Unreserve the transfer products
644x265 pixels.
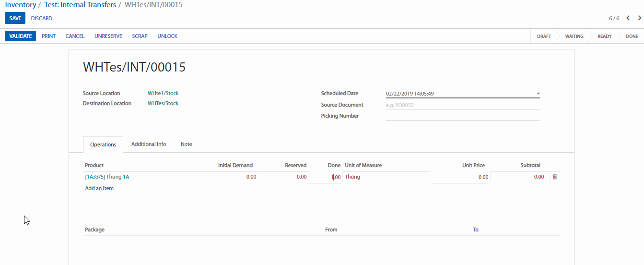pos(108,36)
